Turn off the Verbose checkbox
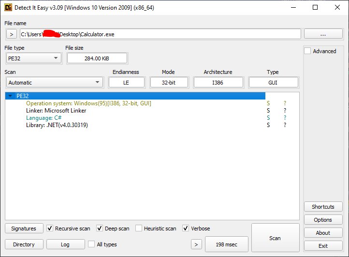Screen dimensions: 349x257 coord(186,228)
